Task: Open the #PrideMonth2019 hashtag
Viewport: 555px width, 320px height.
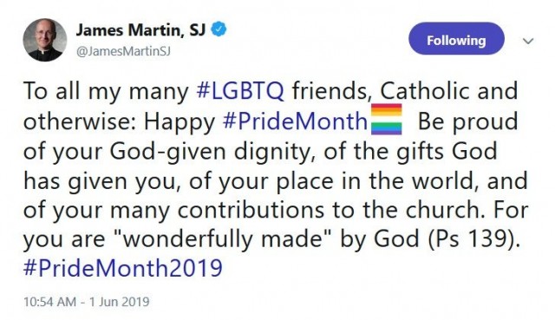Action: (123, 268)
